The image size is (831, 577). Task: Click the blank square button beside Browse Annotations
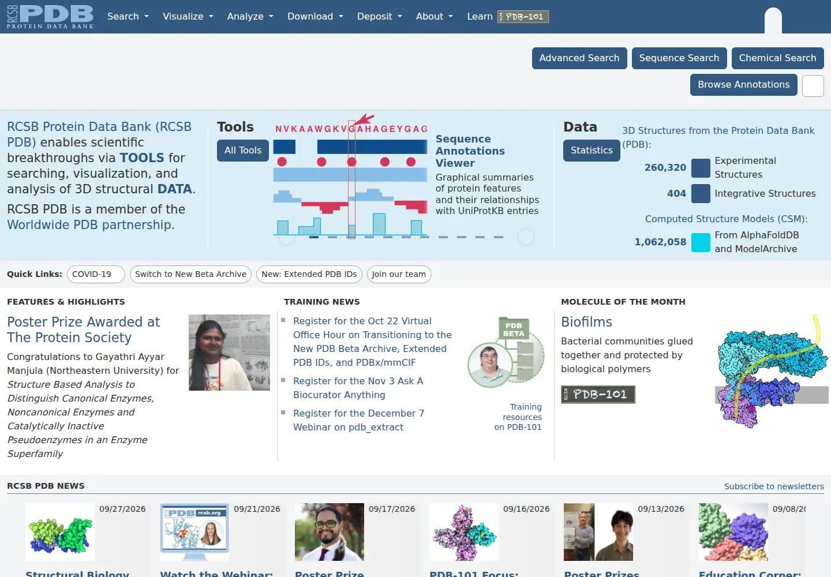813,86
